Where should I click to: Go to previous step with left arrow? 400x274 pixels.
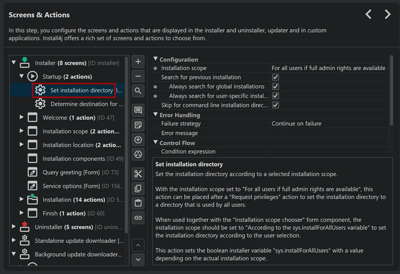(x=368, y=14)
